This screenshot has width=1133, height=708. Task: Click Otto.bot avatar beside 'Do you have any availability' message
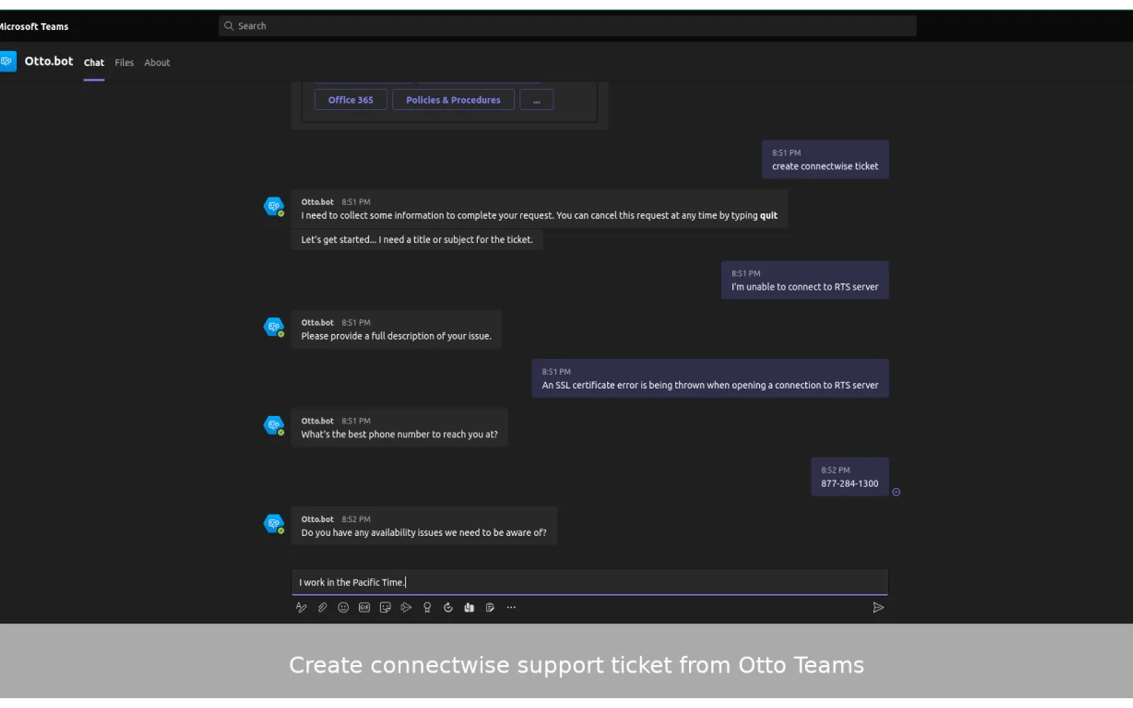(274, 524)
